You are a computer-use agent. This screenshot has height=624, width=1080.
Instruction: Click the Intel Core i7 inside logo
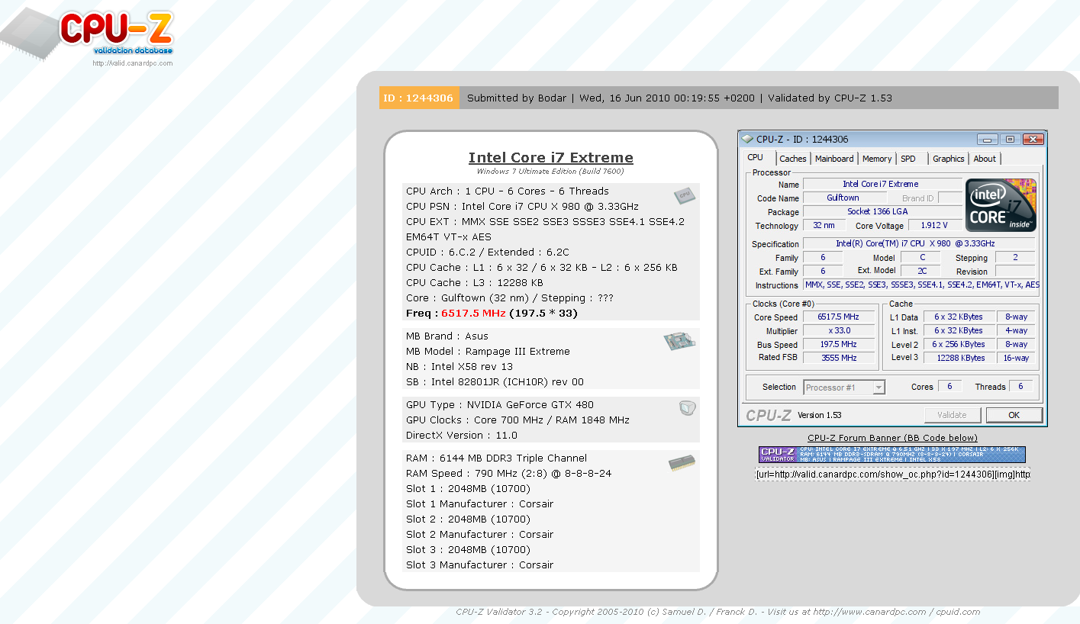pyautogui.click(x=1001, y=205)
